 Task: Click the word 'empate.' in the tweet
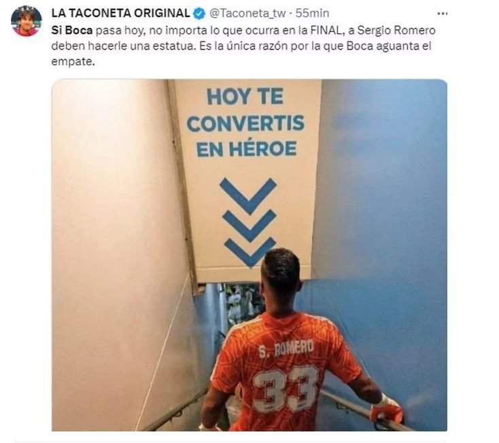(x=73, y=61)
